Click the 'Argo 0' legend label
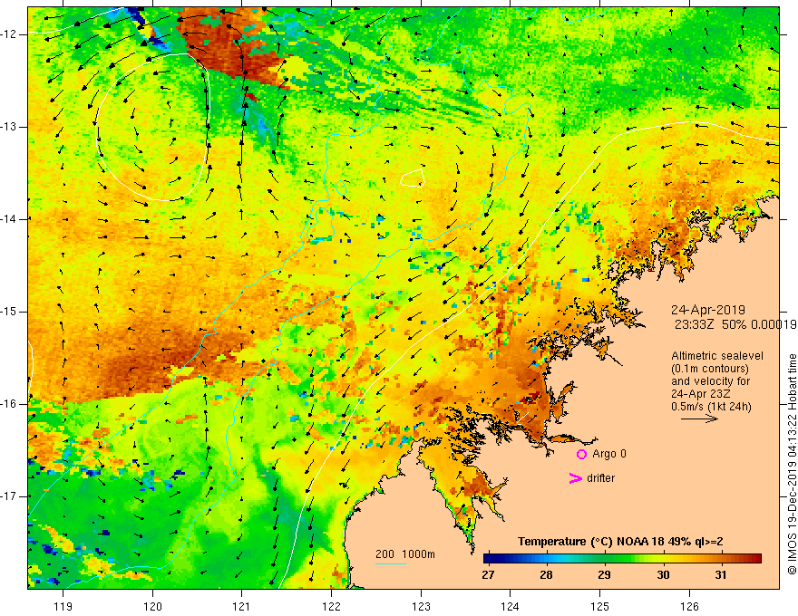 pos(609,454)
